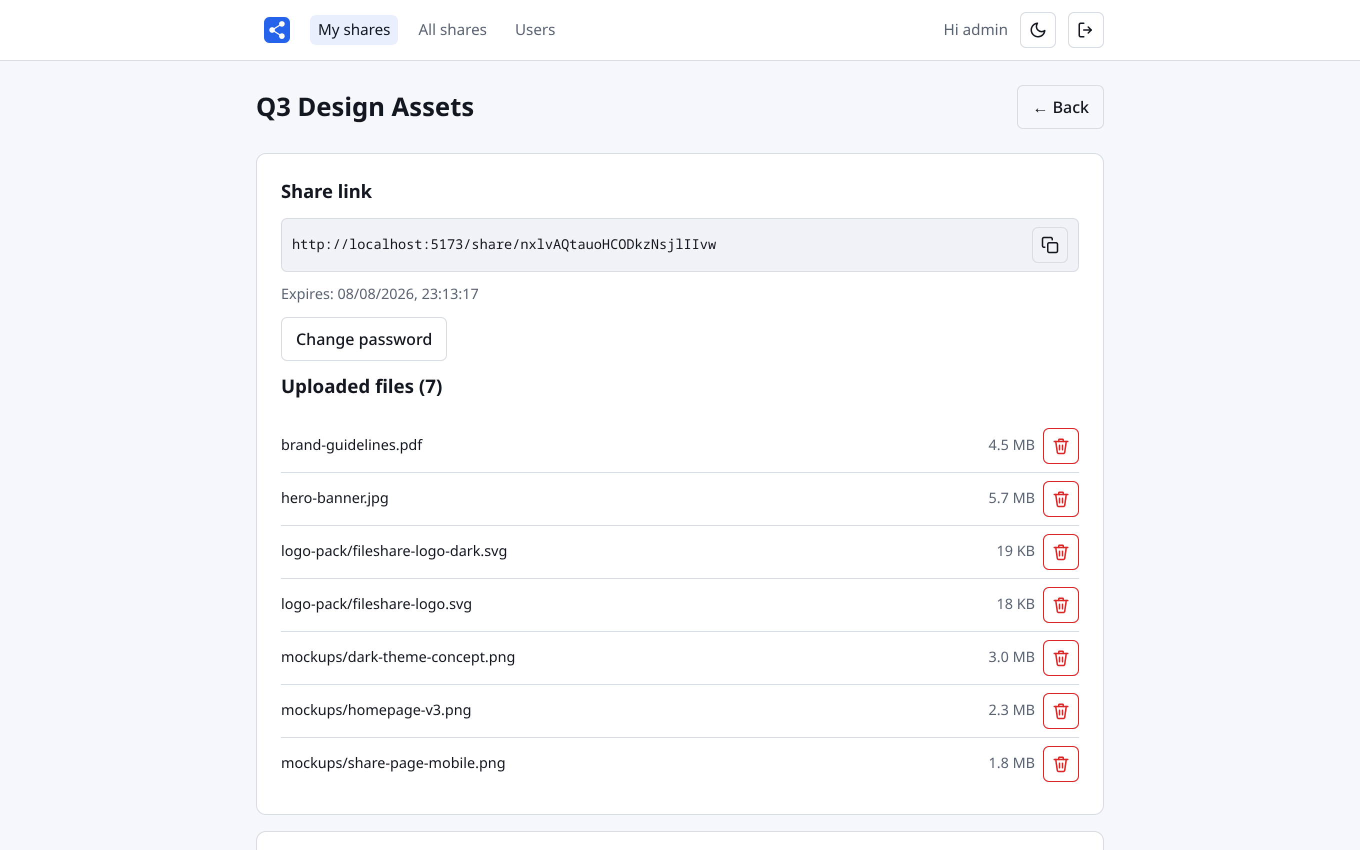The height and width of the screenshot is (850, 1360).
Task: Click logo-pack/fileshare-logo-dark.svg file name
Action: click(393, 551)
